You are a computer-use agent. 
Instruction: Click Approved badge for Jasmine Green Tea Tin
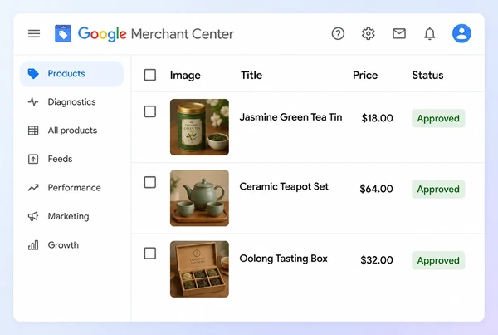438,118
